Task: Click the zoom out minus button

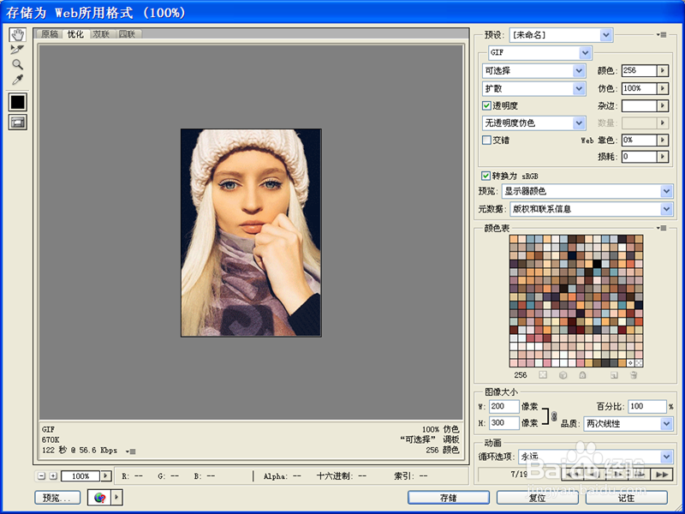Action: coord(41,476)
